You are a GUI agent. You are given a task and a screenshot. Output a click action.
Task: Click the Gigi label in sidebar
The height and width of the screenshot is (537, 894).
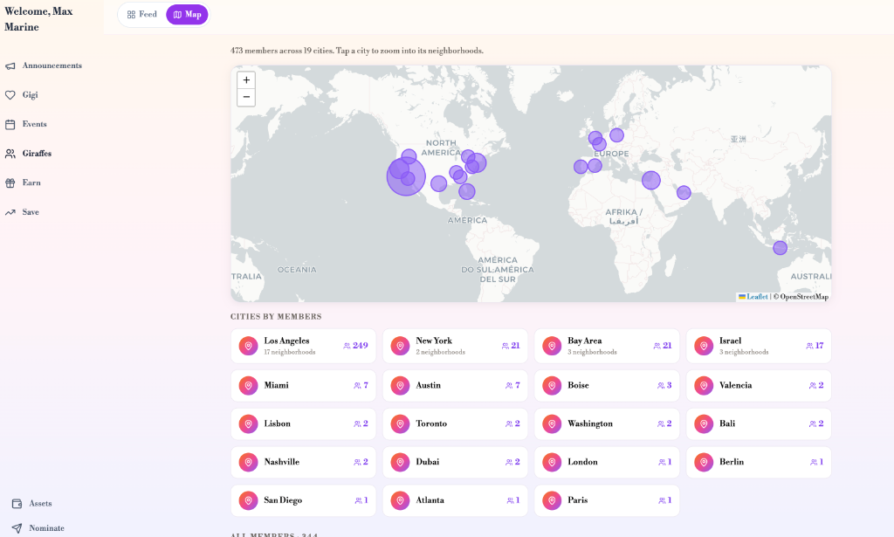pos(31,95)
